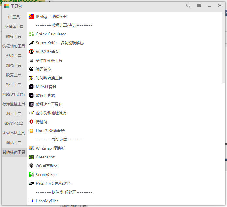Open the search magnifier in title bar
The width and height of the screenshot is (227, 207).
coord(188,6)
